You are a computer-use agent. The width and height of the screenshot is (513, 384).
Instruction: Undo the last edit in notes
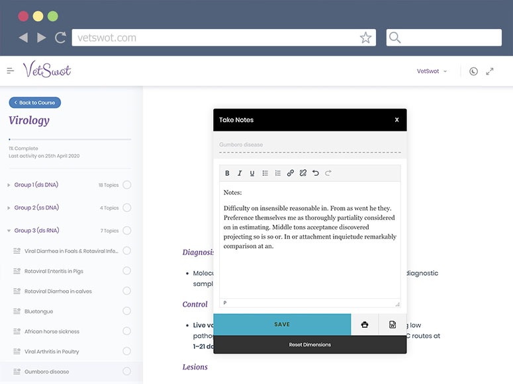coord(316,173)
